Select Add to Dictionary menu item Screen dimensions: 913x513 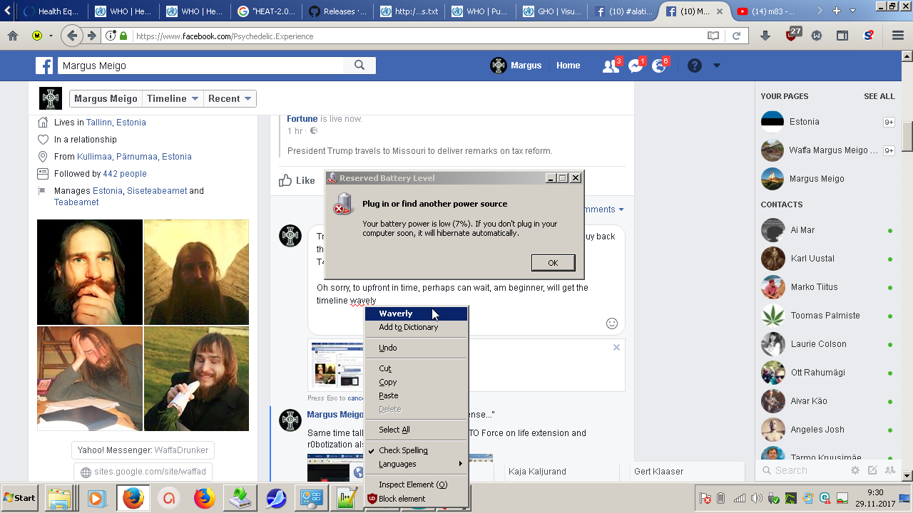(408, 327)
